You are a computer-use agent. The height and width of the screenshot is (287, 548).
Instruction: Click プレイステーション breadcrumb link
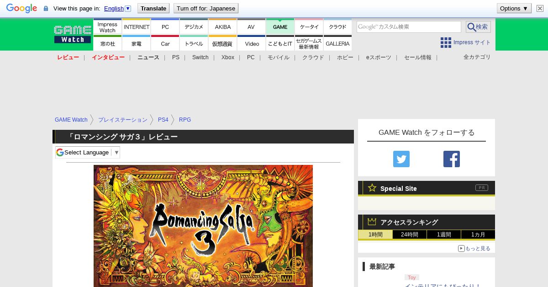(123, 120)
